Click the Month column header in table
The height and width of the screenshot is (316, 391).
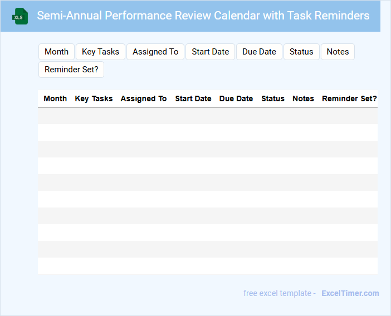pyautogui.click(x=55, y=98)
